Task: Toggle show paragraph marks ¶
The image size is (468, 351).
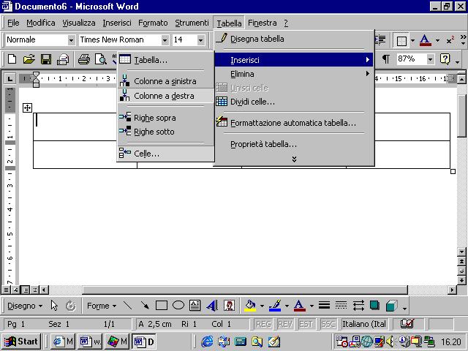Action: (x=385, y=59)
